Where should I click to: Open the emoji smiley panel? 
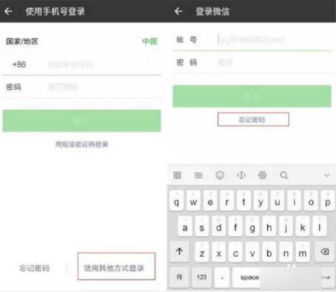219,175
